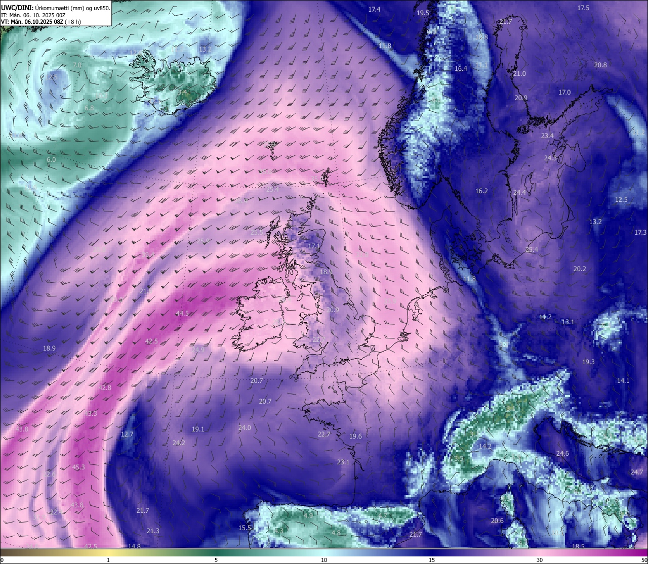Click the 1 tick on the color scale
Screen dimensions: 648x564
click(108, 560)
